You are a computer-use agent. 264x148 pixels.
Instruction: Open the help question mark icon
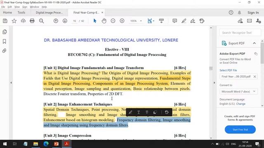231,12
